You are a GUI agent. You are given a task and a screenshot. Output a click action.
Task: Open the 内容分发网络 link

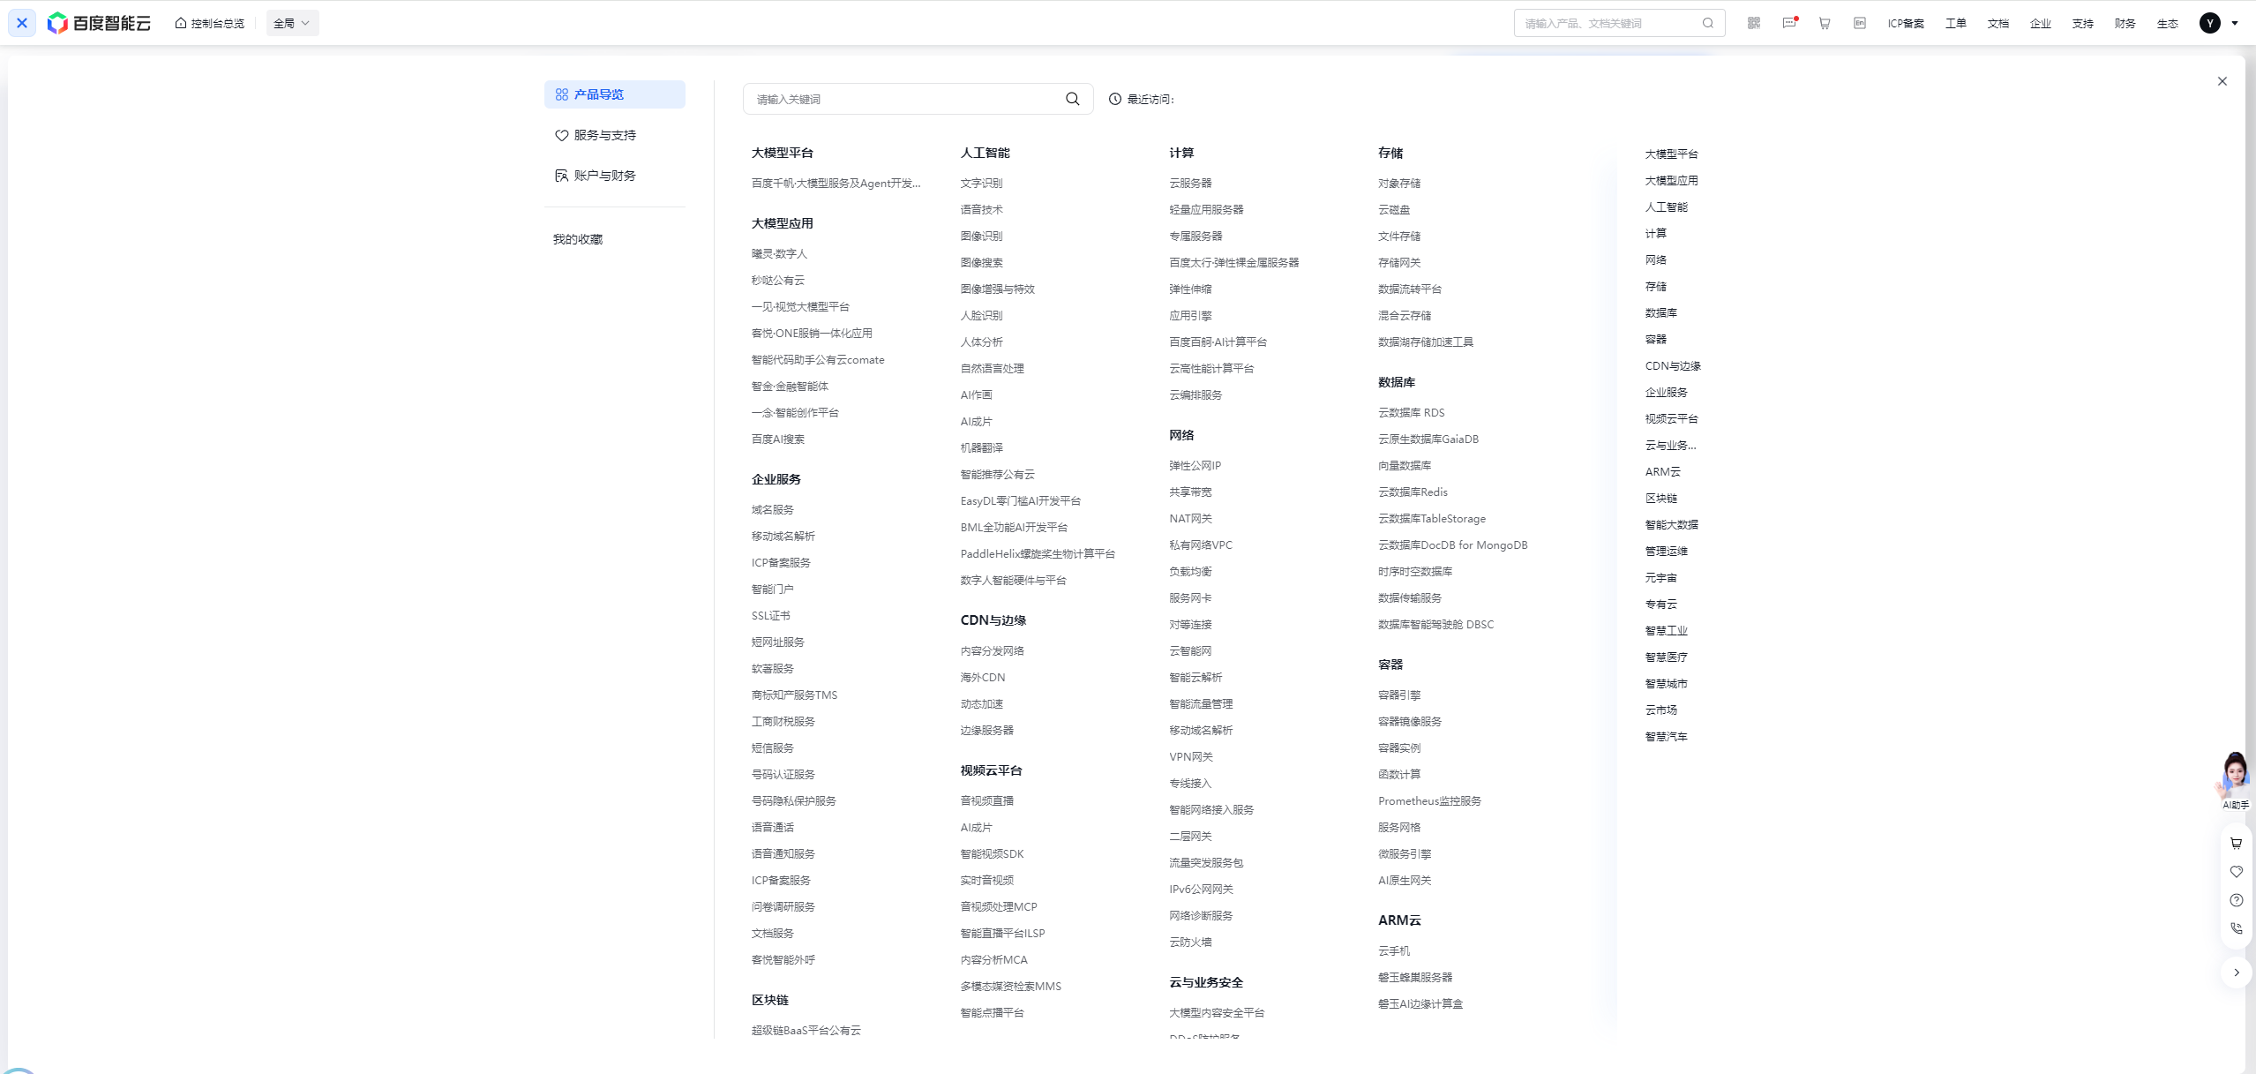992,650
